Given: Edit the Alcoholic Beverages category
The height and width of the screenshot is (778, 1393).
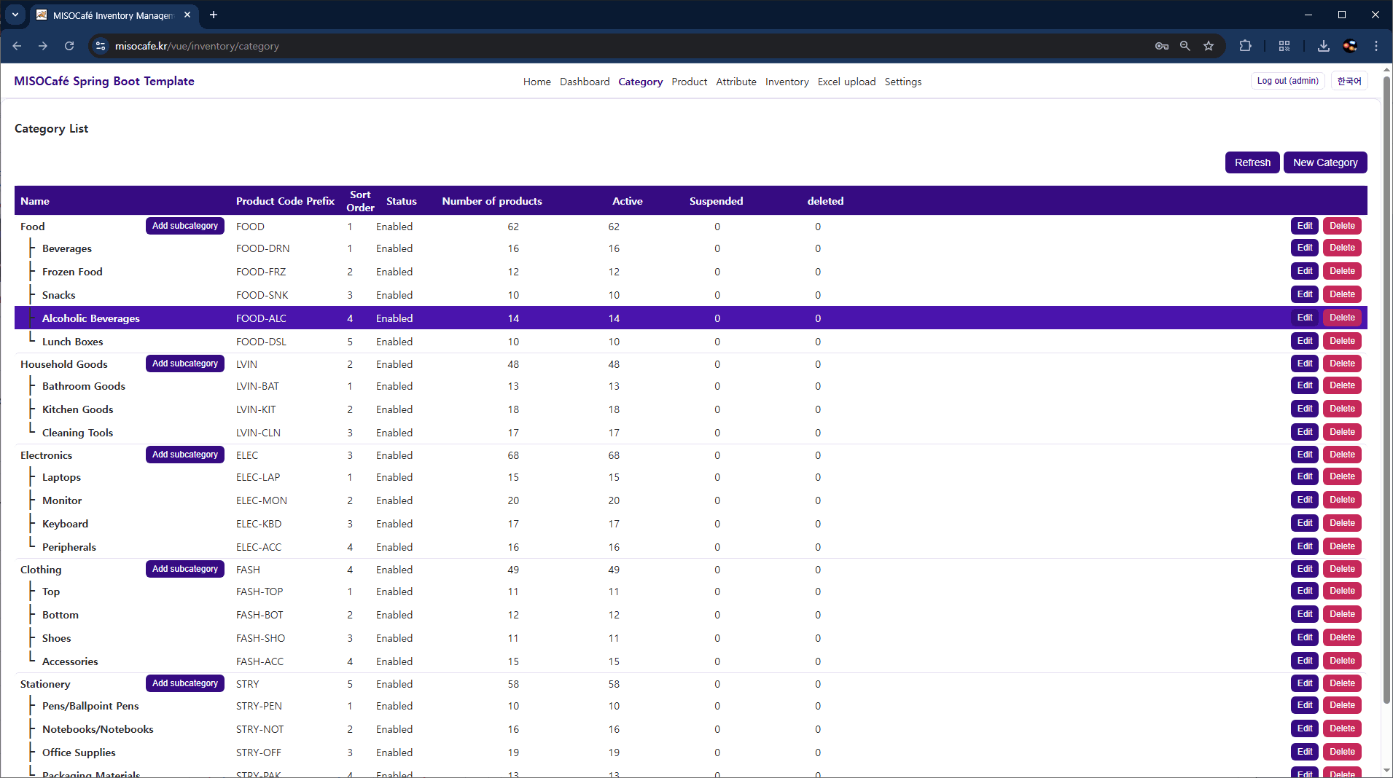Looking at the screenshot, I should 1304,318.
